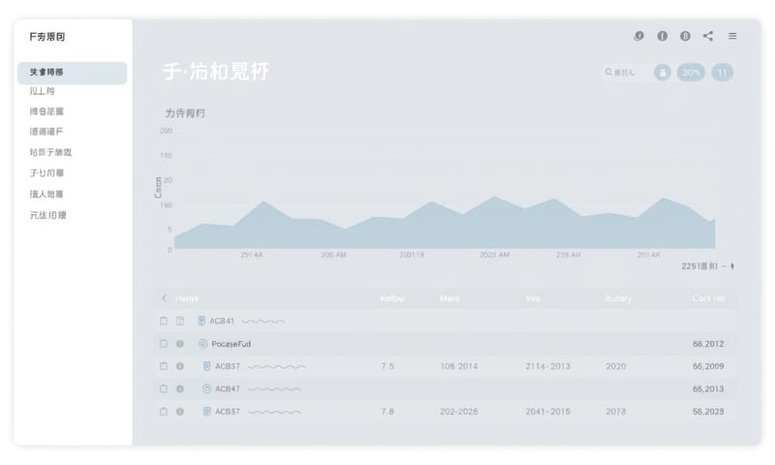
Task: Tick the checkbox for ACB47 row
Action: pos(163,388)
